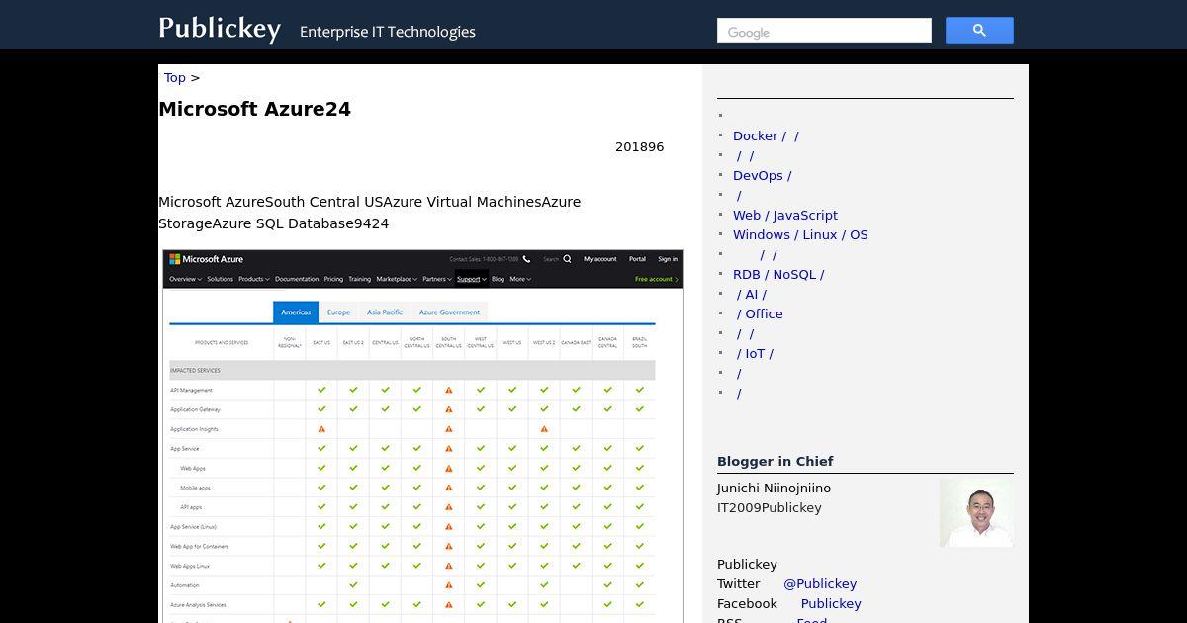Click the Blogger in Chief heading

click(x=776, y=461)
